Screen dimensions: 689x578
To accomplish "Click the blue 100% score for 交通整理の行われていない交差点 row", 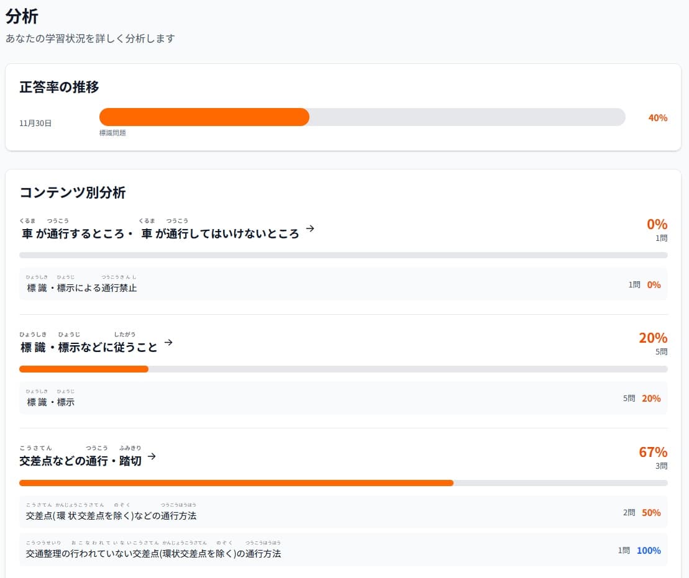I will click(x=649, y=551).
